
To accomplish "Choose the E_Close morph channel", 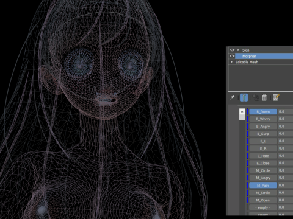I will pos(263,163).
